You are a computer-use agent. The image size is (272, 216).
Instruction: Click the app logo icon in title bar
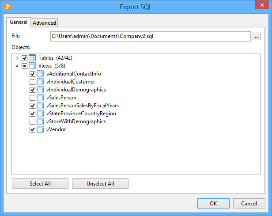[8, 7]
